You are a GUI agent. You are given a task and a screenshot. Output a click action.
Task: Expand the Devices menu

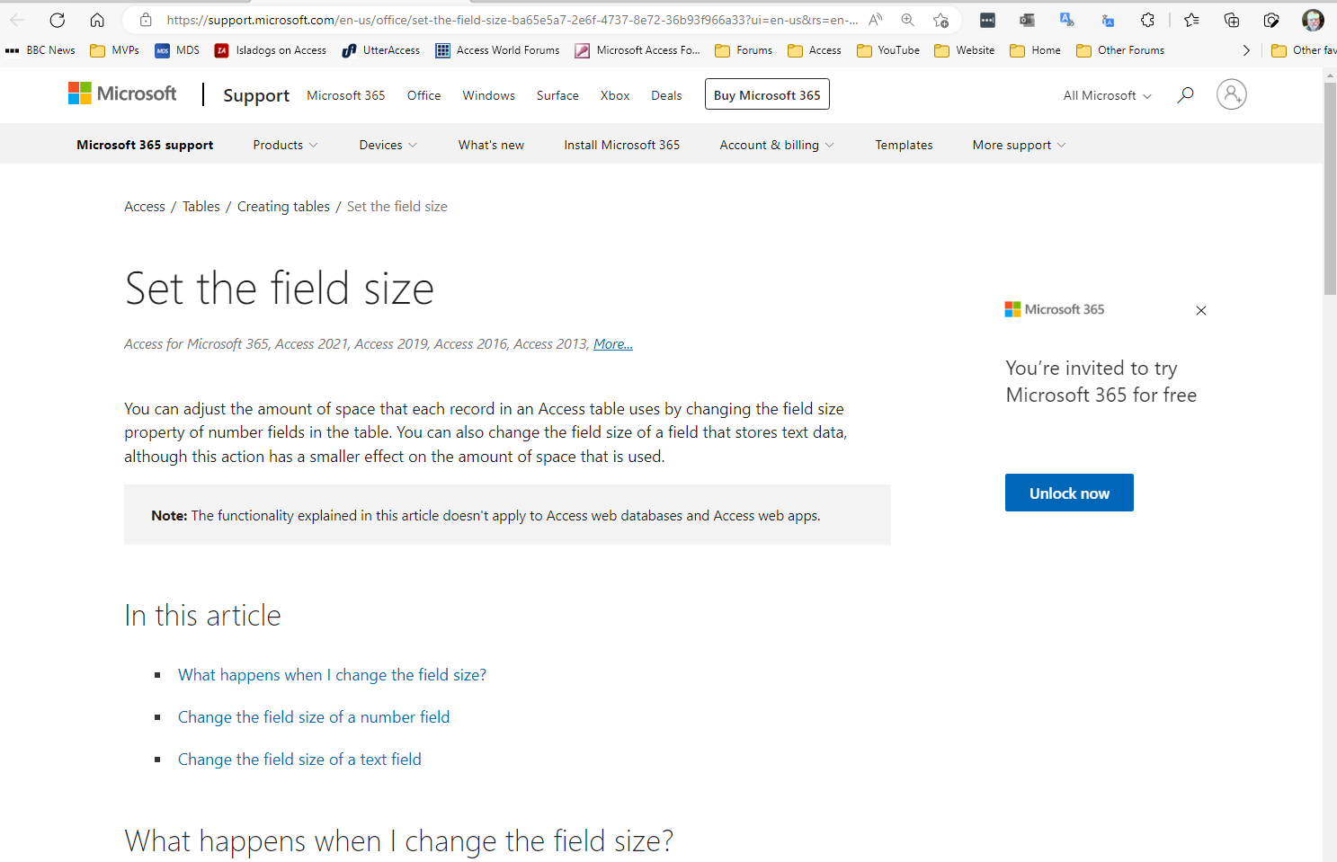388,145
